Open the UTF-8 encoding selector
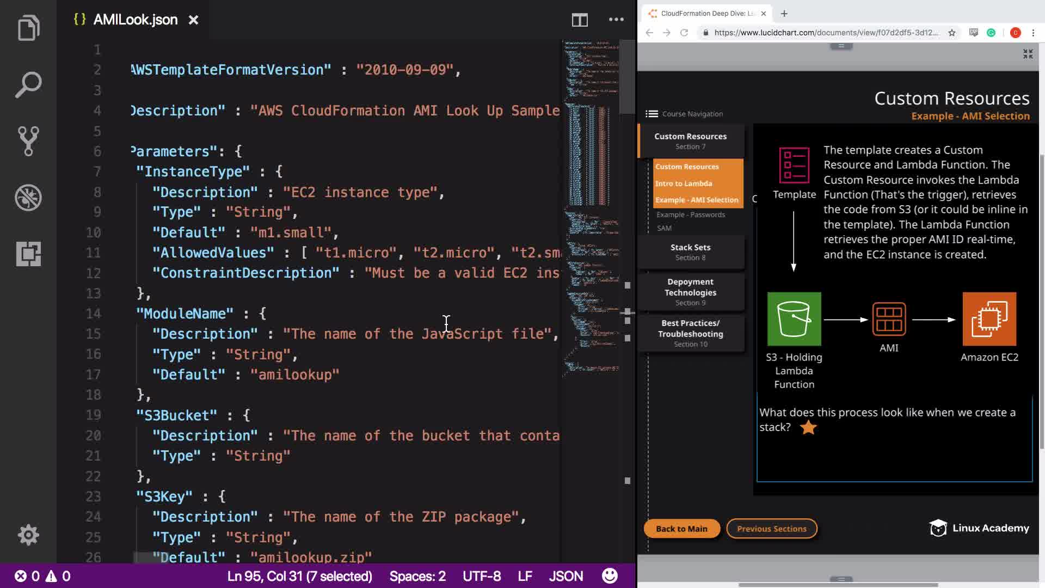 click(482, 576)
